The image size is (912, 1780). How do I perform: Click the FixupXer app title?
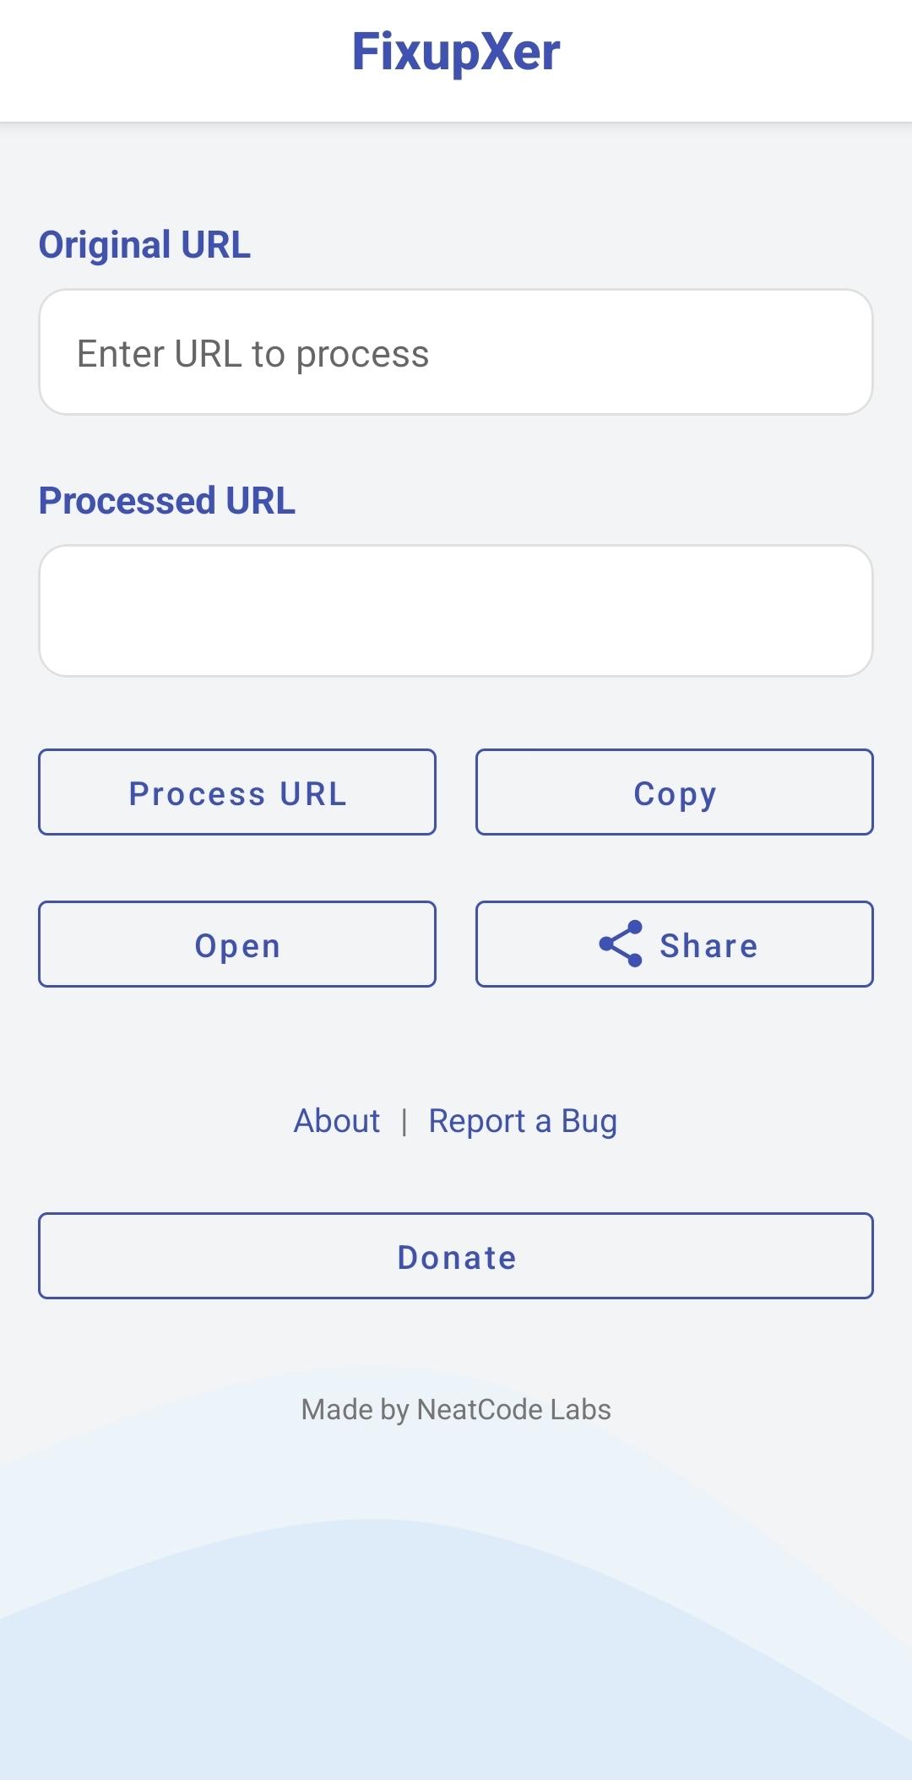456,52
